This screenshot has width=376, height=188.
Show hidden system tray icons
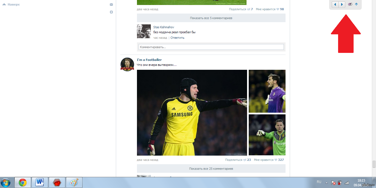(x=326, y=183)
